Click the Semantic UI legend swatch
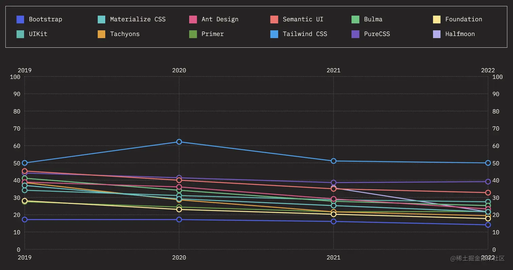This screenshot has width=513, height=270. coord(274,19)
